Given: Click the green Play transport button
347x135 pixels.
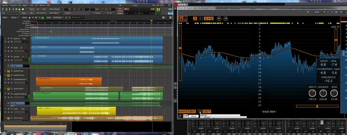Looking at the screenshot, I should click(x=20, y=9).
